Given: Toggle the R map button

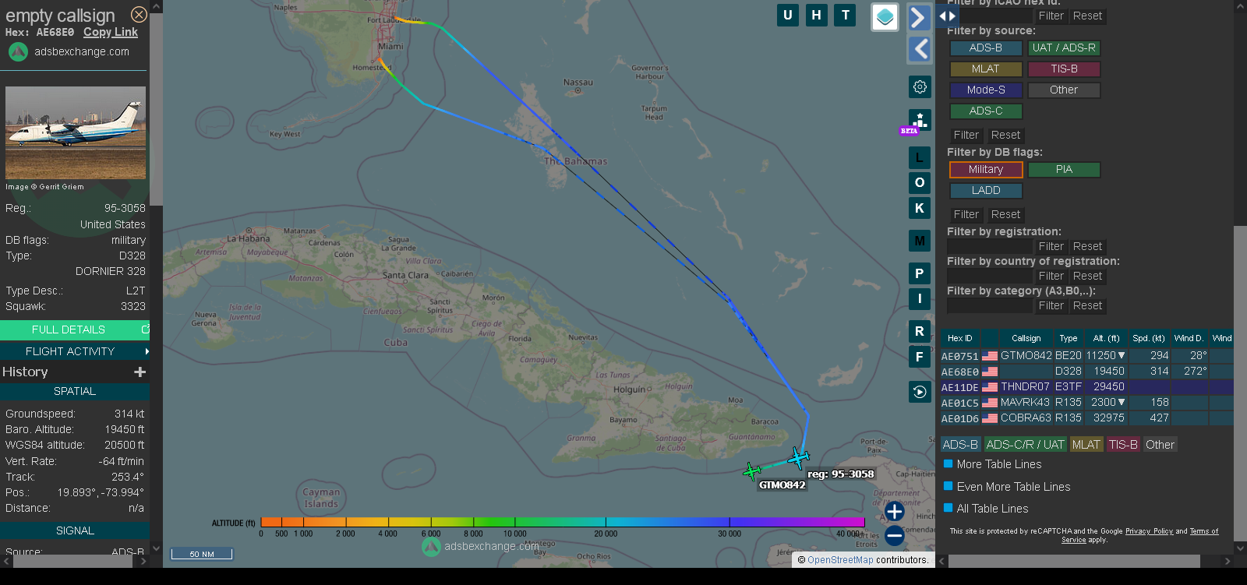Looking at the screenshot, I should 920,331.
